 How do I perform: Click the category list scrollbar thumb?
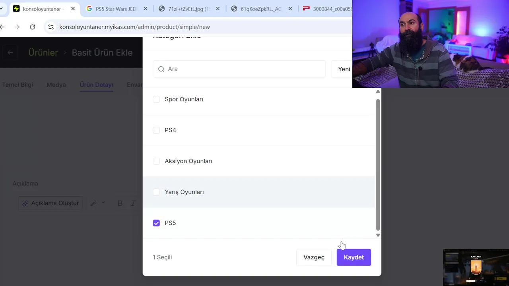click(378, 164)
